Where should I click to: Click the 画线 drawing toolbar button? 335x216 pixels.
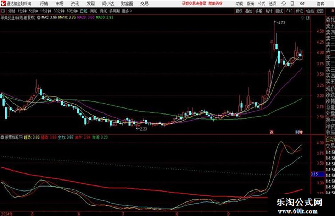point(279,11)
